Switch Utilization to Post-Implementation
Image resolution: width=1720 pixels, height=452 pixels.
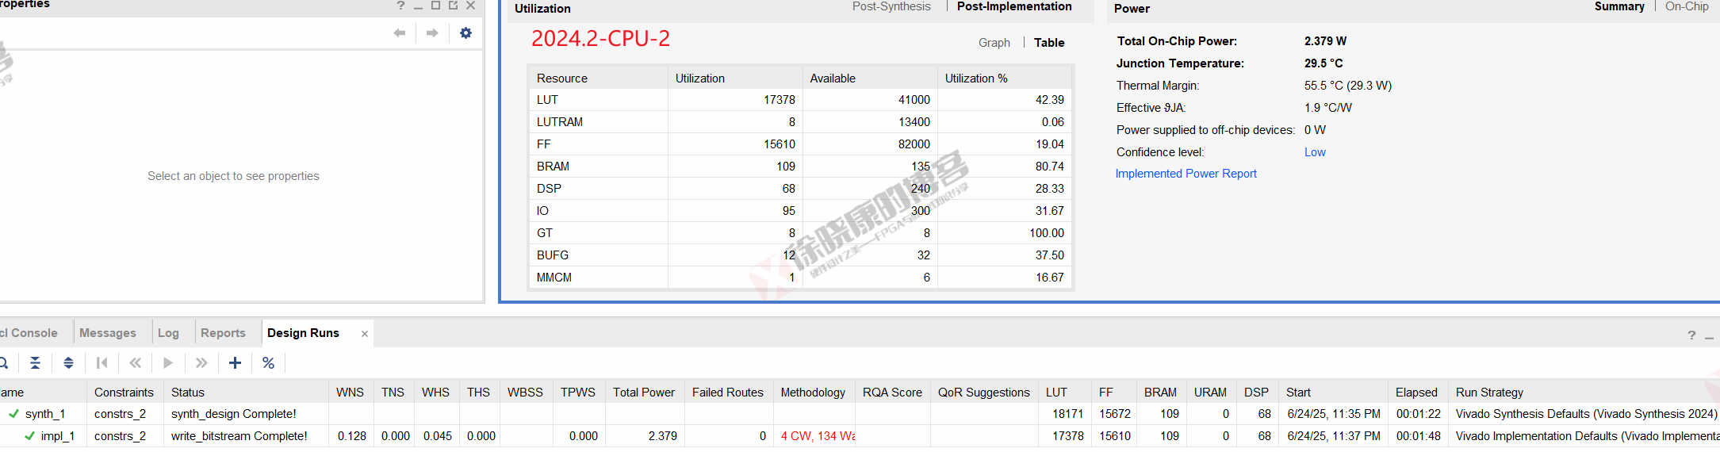tap(1014, 6)
